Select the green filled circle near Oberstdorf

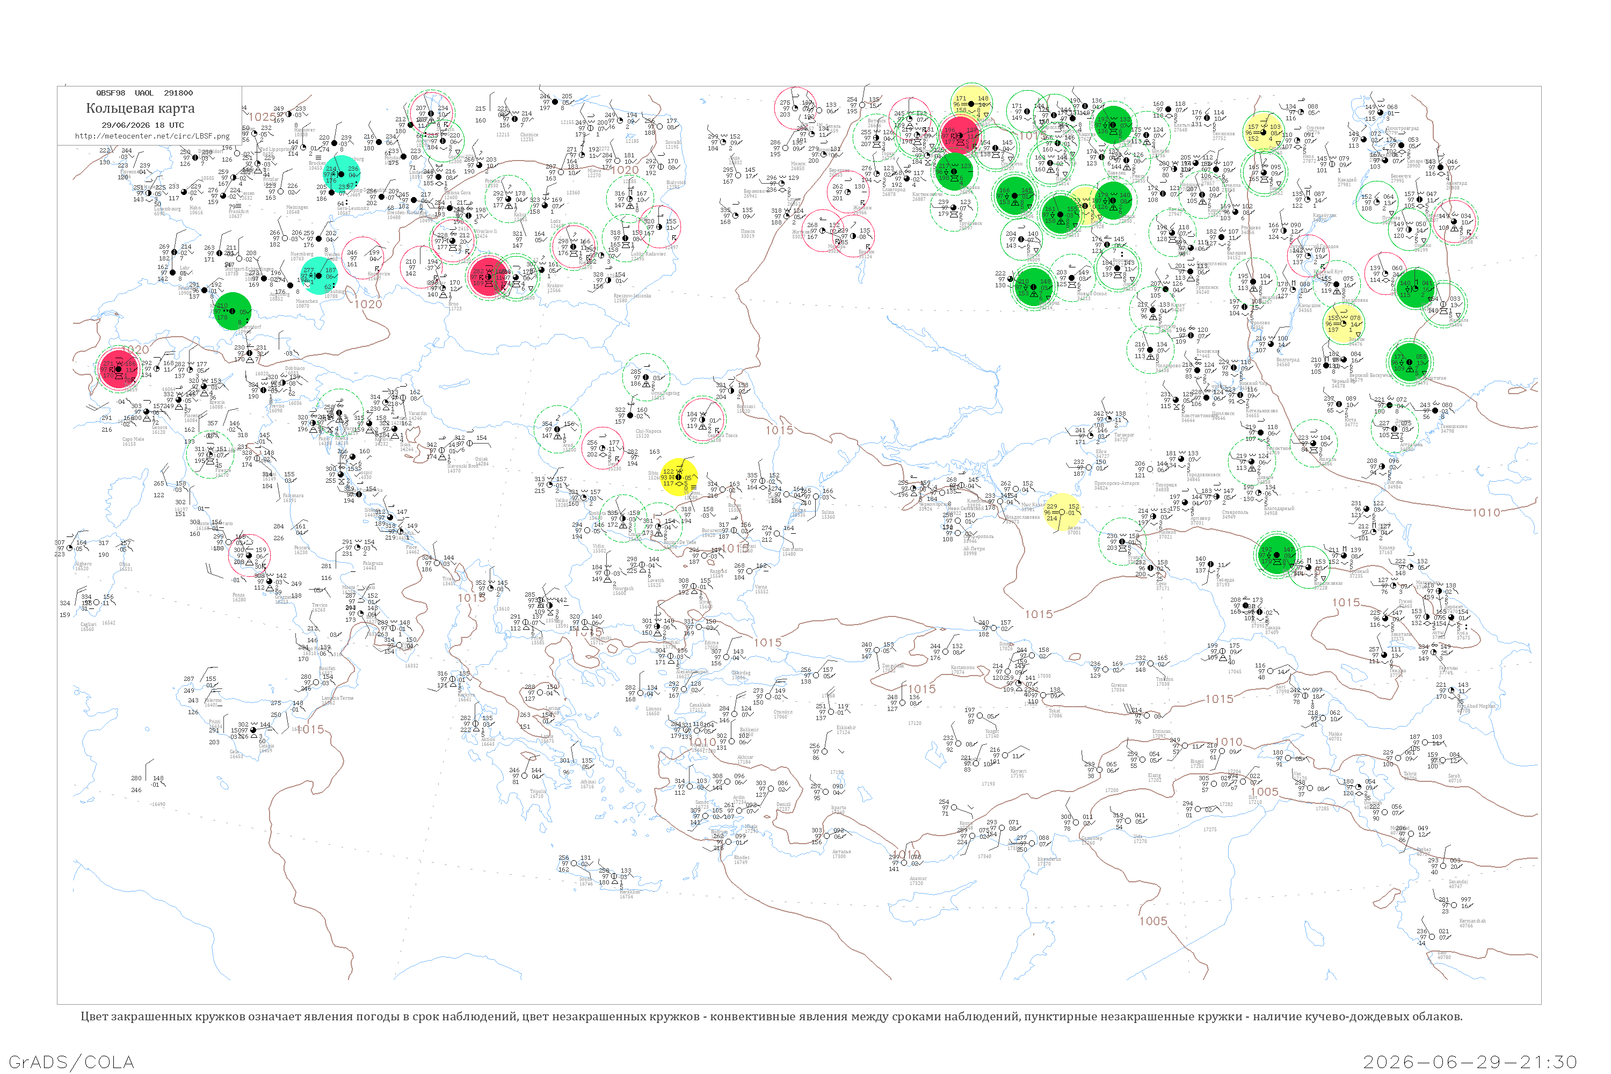coord(233,311)
